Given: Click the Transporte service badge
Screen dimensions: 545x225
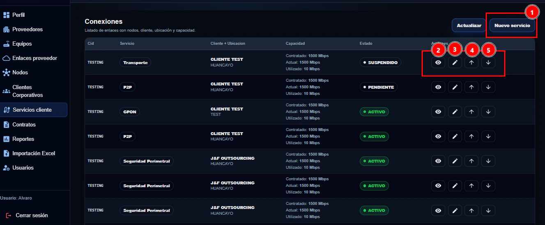Looking at the screenshot, I should [136, 62].
